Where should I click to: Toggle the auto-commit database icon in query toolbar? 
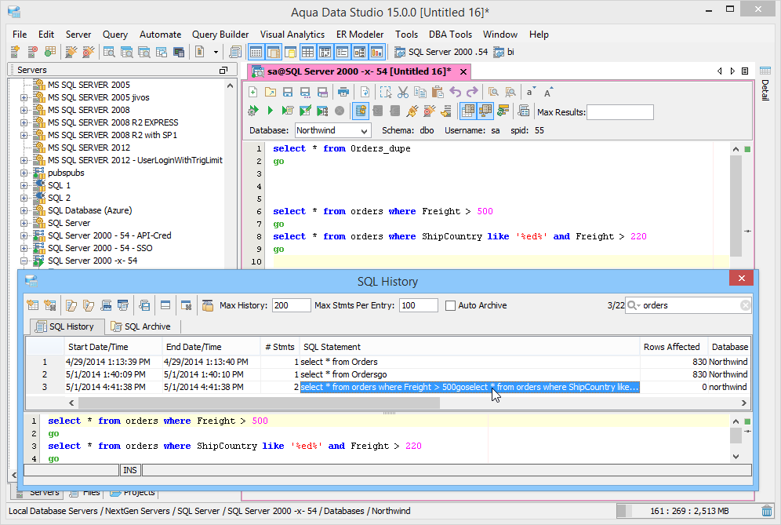click(361, 111)
